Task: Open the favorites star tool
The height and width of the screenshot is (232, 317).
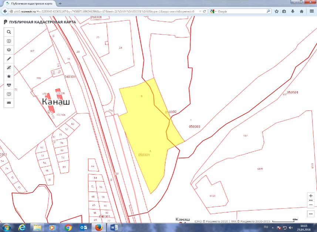Action: [9, 76]
